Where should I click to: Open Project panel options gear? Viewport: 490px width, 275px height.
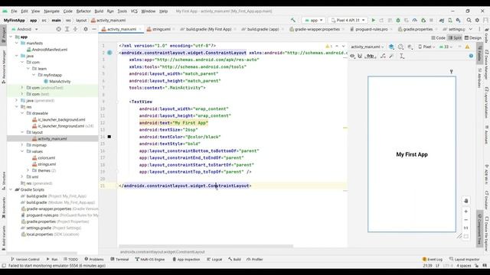pyautogui.click(x=86, y=29)
